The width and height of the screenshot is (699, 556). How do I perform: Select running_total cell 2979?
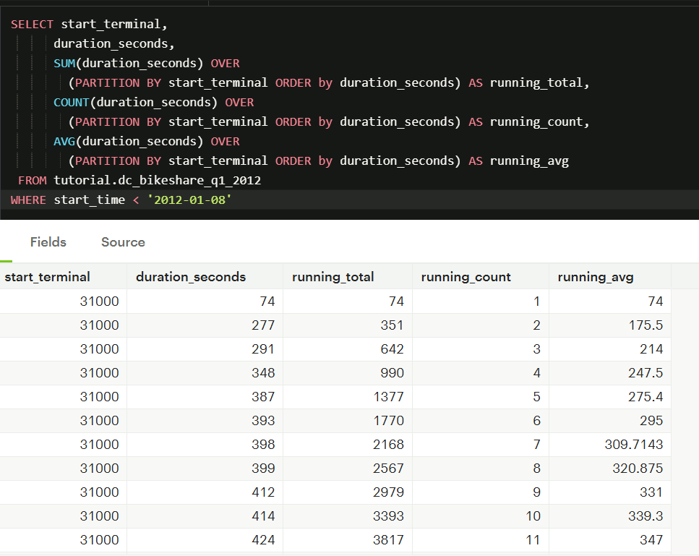click(x=348, y=492)
